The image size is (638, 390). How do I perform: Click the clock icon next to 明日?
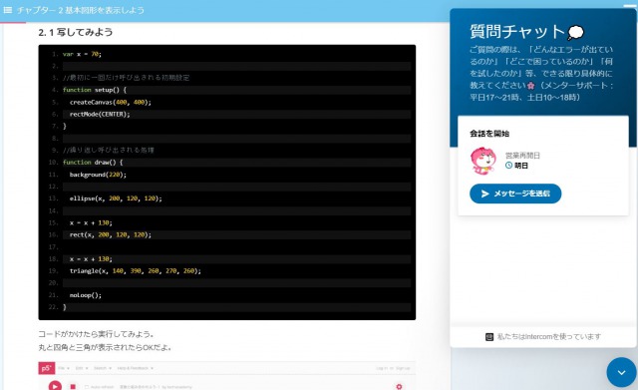pos(508,166)
